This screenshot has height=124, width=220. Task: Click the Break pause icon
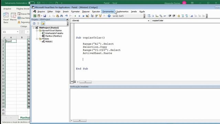[79, 16]
